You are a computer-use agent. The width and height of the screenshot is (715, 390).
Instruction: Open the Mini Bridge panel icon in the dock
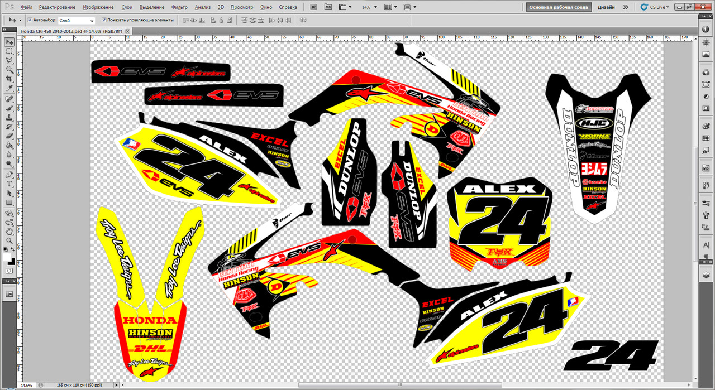click(706, 168)
